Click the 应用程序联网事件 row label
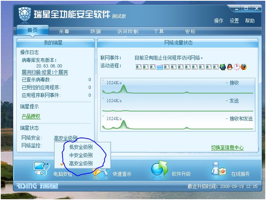 (x=41, y=95)
